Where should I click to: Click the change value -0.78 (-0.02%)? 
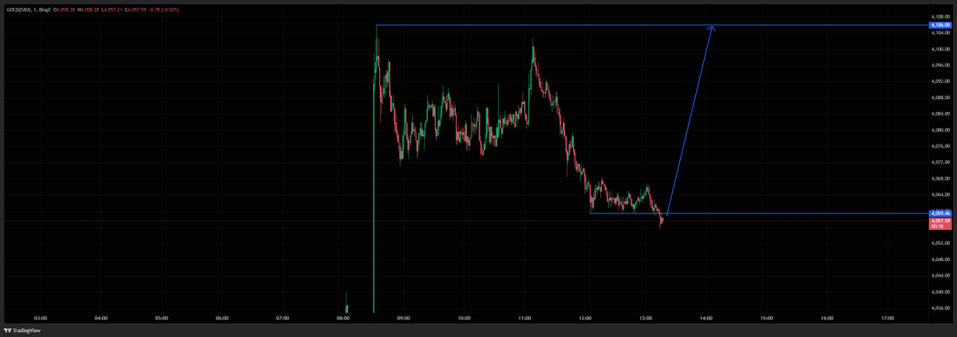(164, 10)
